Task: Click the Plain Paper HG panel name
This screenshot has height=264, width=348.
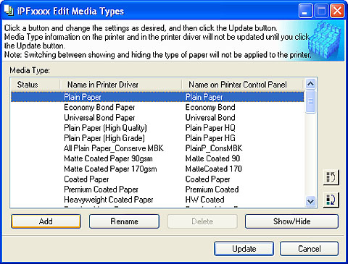Action: [210, 138]
